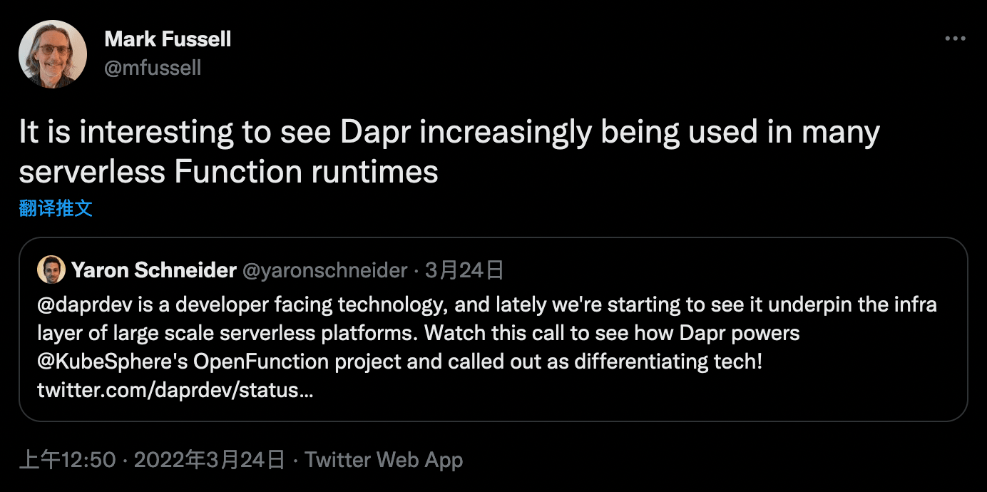Click the Twitter Web App source label
Image resolution: width=987 pixels, height=492 pixels.
coord(384,460)
